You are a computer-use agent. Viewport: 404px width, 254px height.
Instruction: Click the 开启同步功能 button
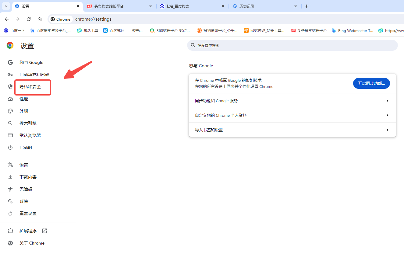371,83
